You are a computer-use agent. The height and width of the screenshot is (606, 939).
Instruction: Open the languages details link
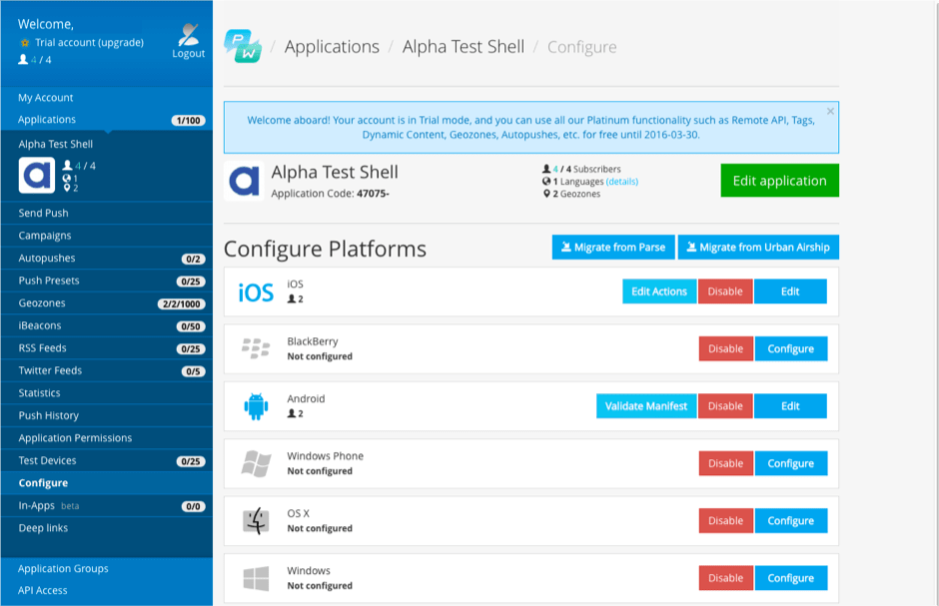(621, 182)
